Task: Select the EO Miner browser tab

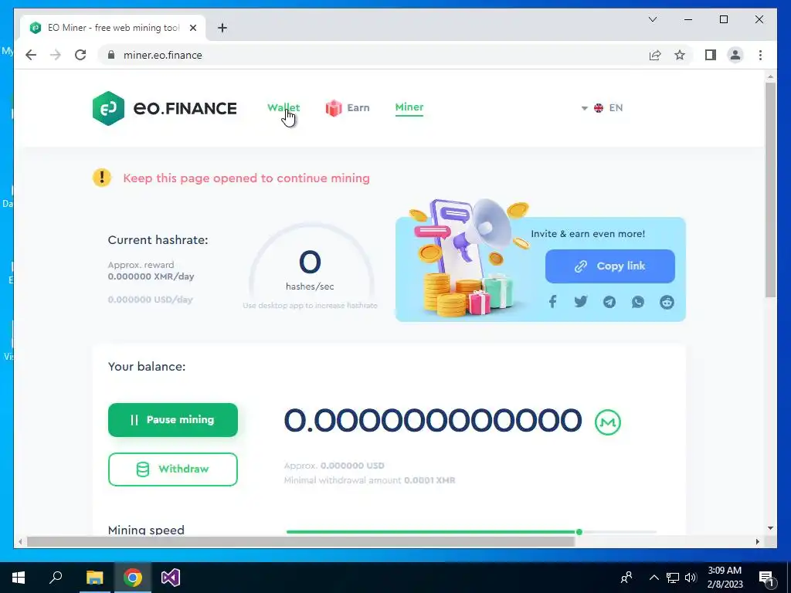Action: (113, 28)
